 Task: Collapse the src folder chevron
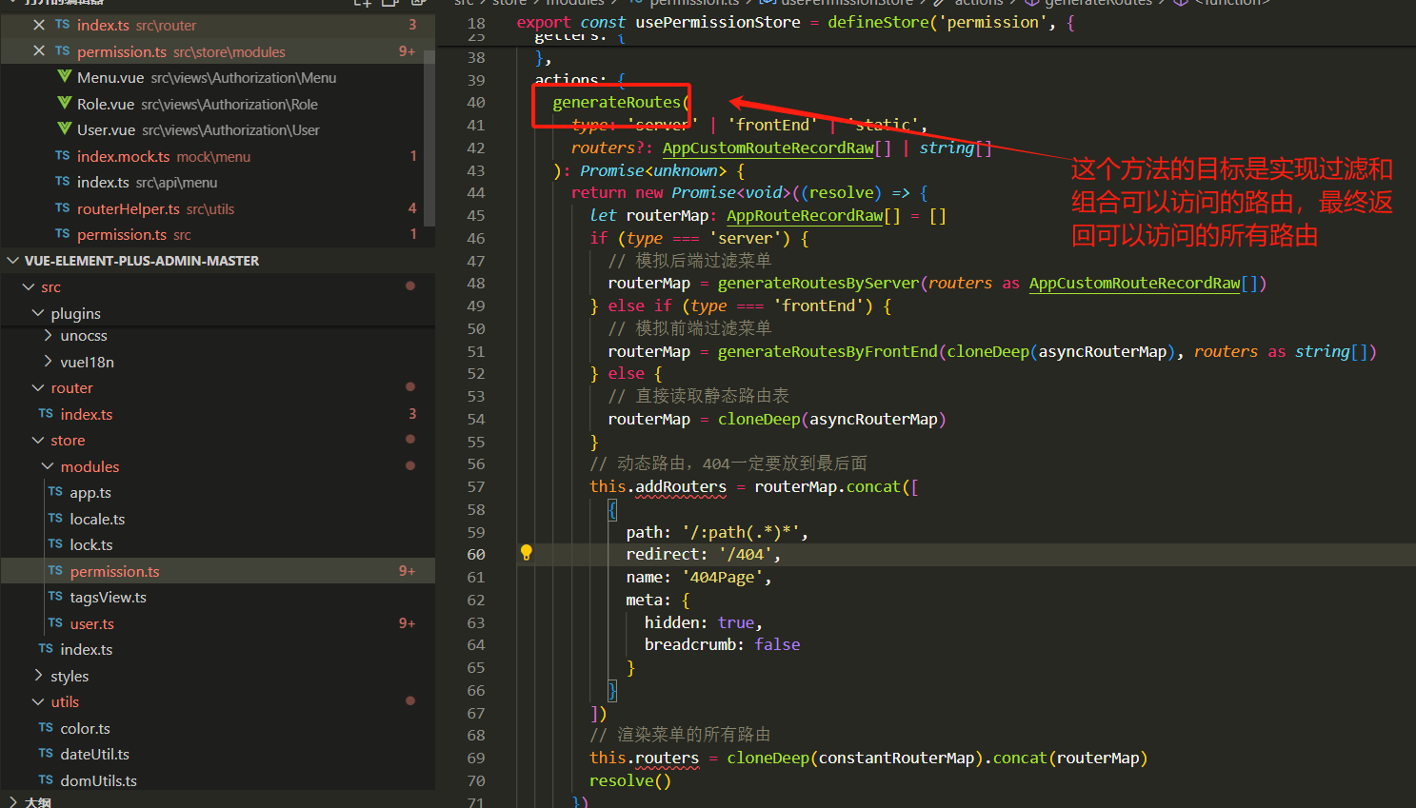[29, 286]
